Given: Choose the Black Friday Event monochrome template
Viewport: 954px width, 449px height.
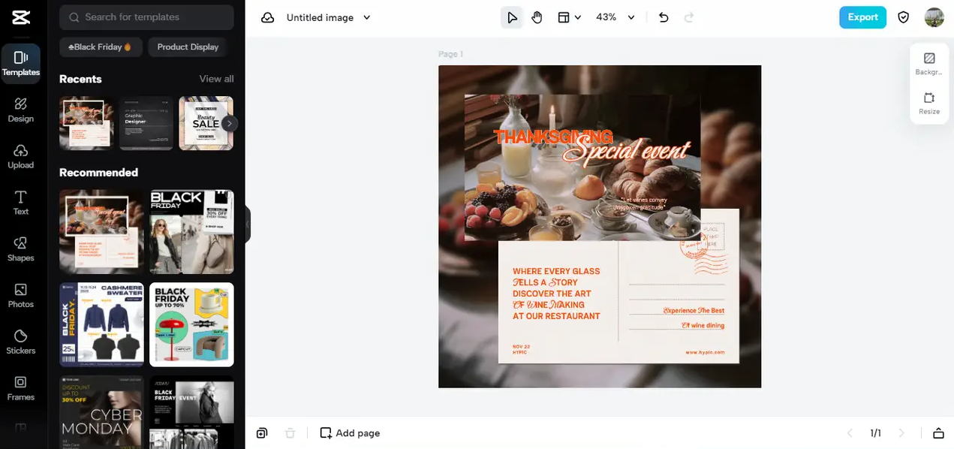Looking at the screenshot, I should (x=191, y=411).
